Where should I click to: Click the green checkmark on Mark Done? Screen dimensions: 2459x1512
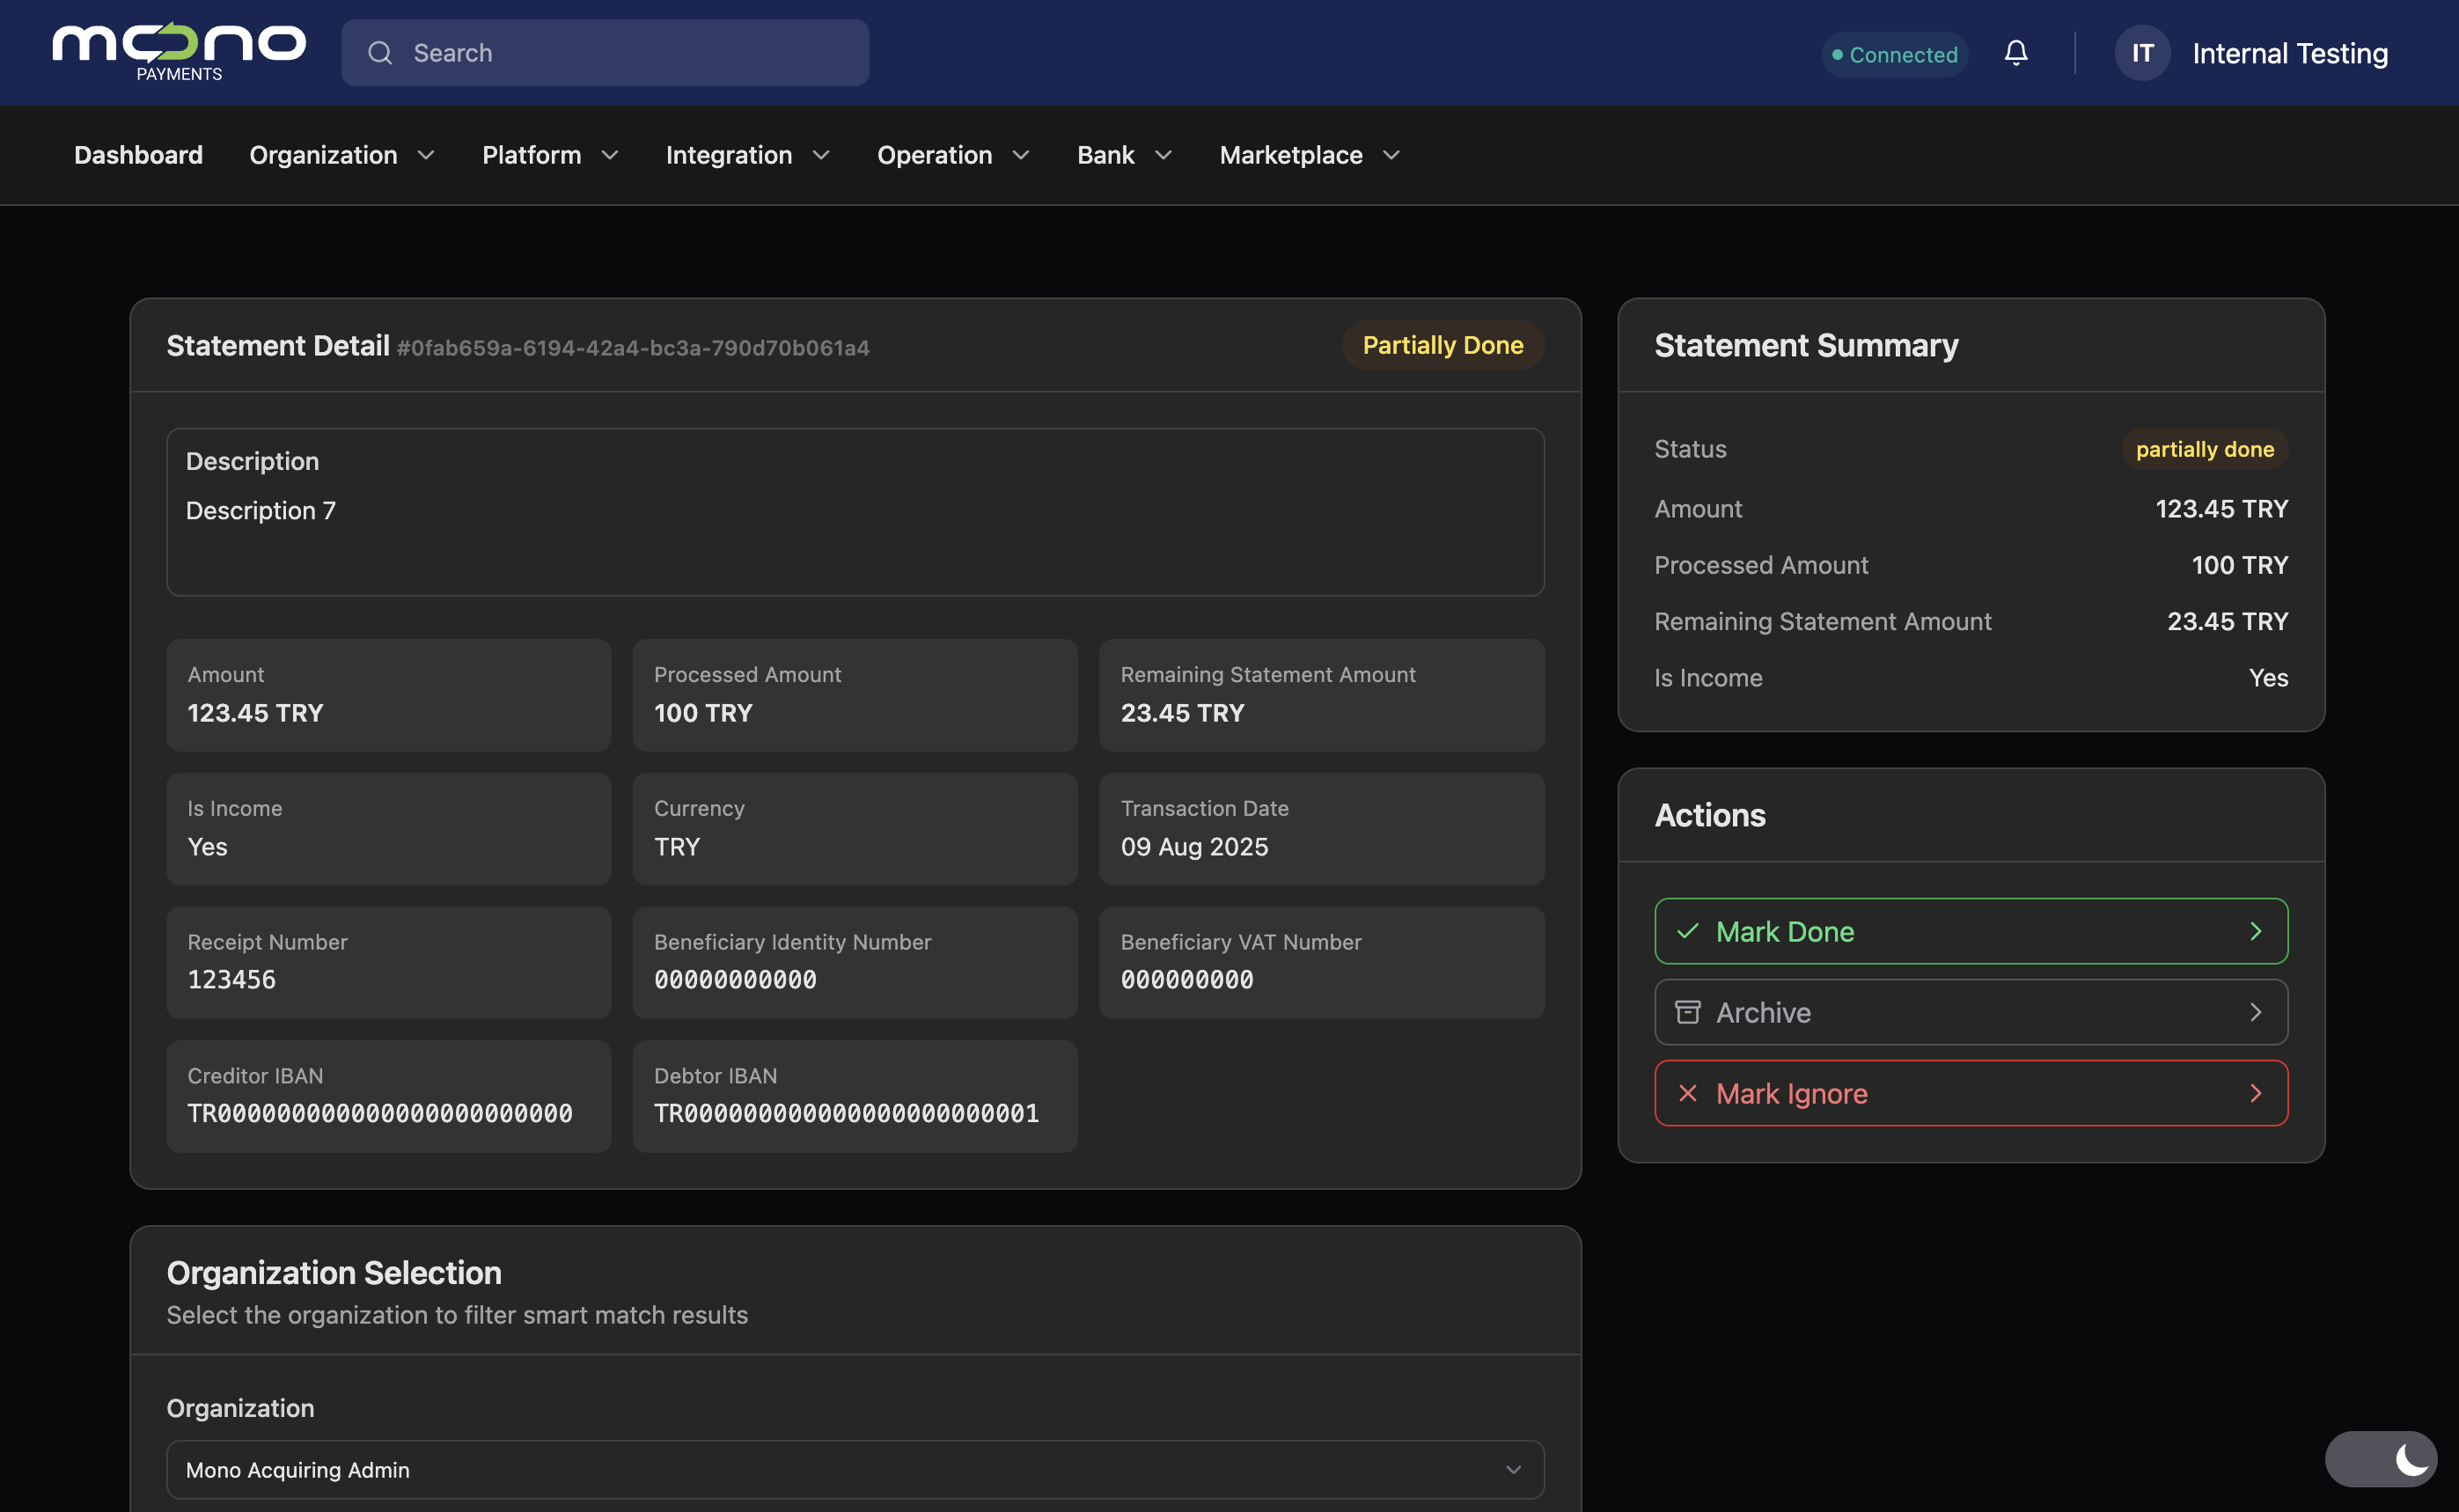point(1687,931)
